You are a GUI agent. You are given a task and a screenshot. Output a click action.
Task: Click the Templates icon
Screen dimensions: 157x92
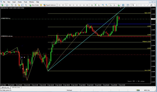(128, 5)
